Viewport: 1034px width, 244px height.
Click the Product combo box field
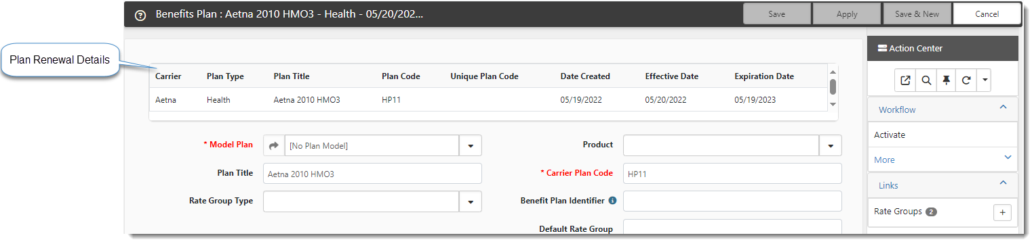(721, 145)
